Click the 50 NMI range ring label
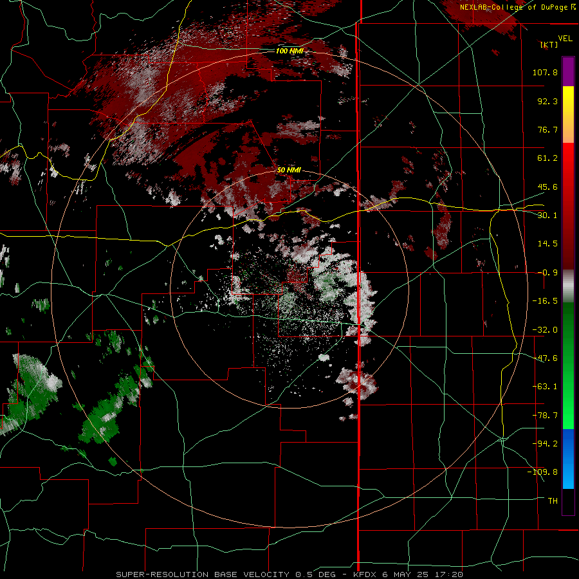The image size is (579, 579). coord(289,170)
